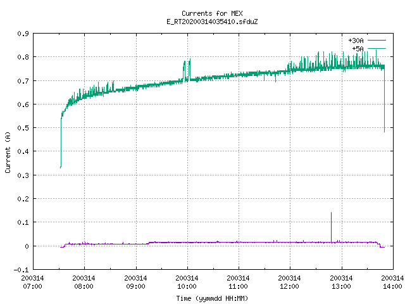The image size is (405, 304).
Task: Click the green +5A double peak near 10:00
Action: coord(187,70)
